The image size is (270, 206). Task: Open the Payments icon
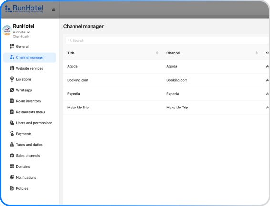click(12, 133)
